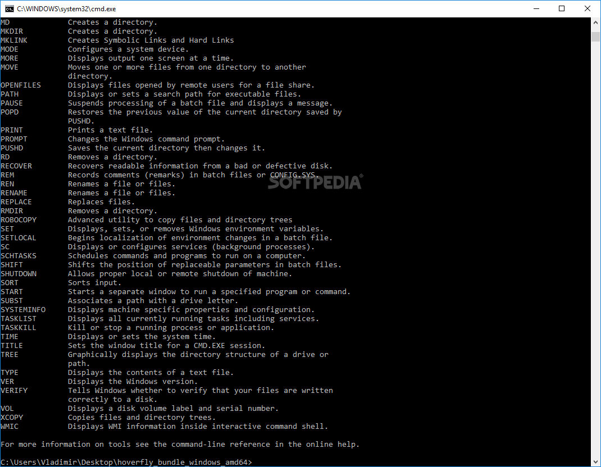Click the TASKKILL command name
The height and width of the screenshot is (467, 601).
19,328
